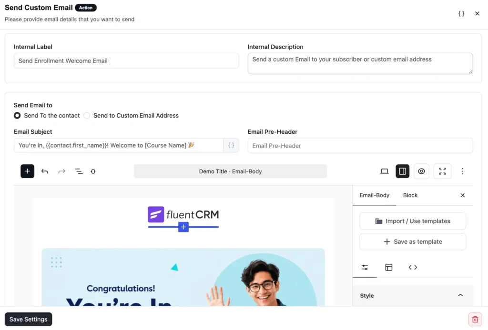The width and height of the screenshot is (488, 330).
Task: Open the editor more options menu
Action: click(x=462, y=171)
